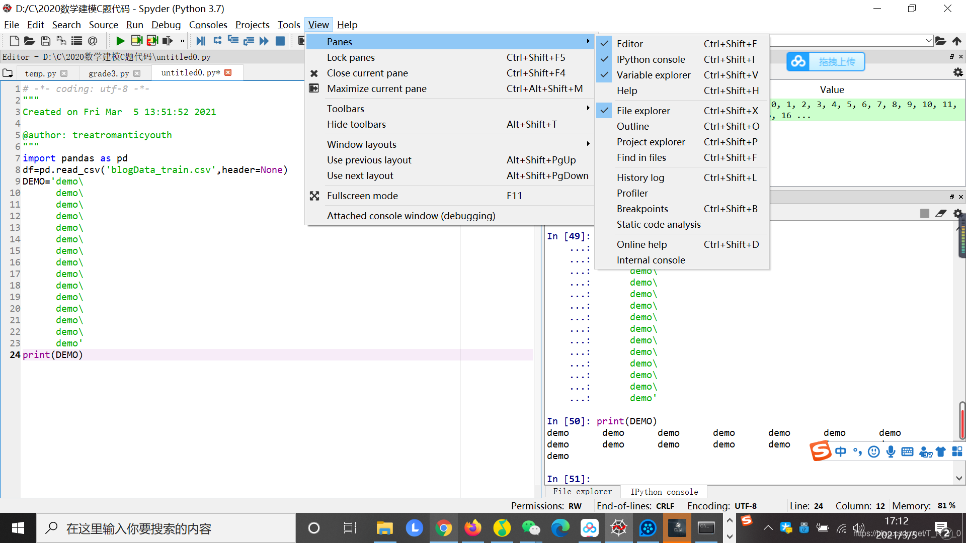Expand the toolbar overflow chevron
966x543 pixels.
click(182, 41)
